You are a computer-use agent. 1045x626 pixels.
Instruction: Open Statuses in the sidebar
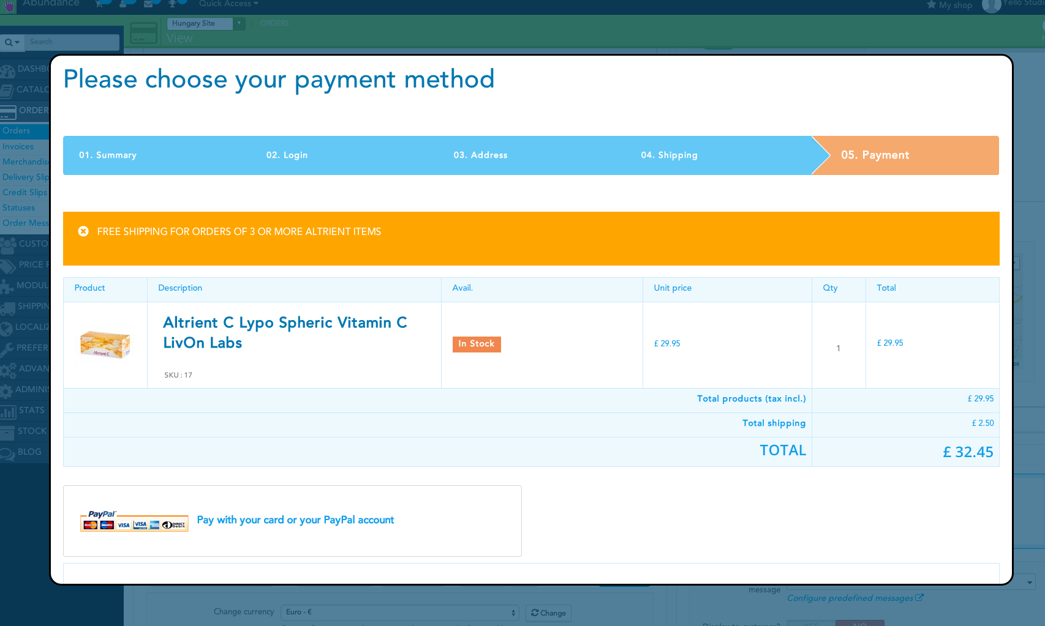tap(25, 208)
